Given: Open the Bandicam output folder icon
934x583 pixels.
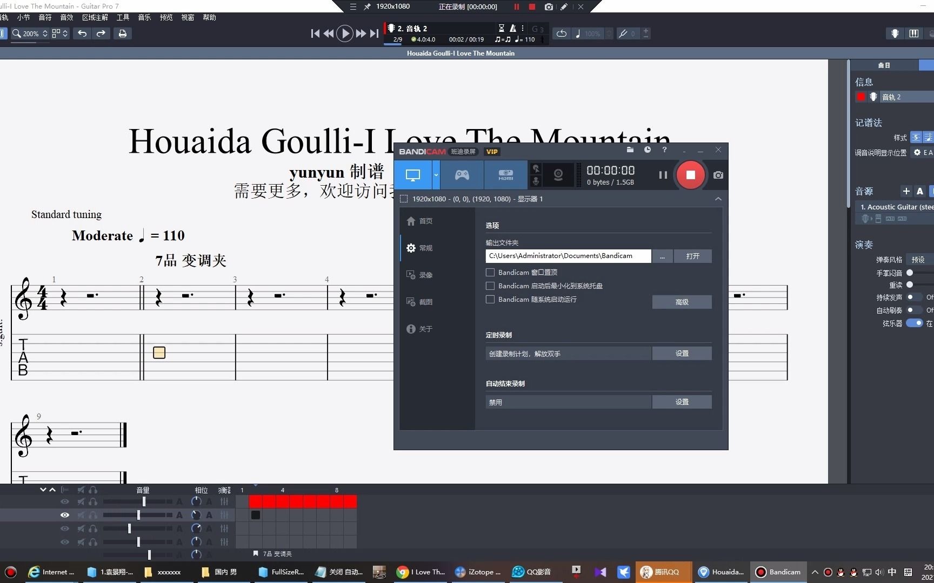Looking at the screenshot, I should coord(630,150).
